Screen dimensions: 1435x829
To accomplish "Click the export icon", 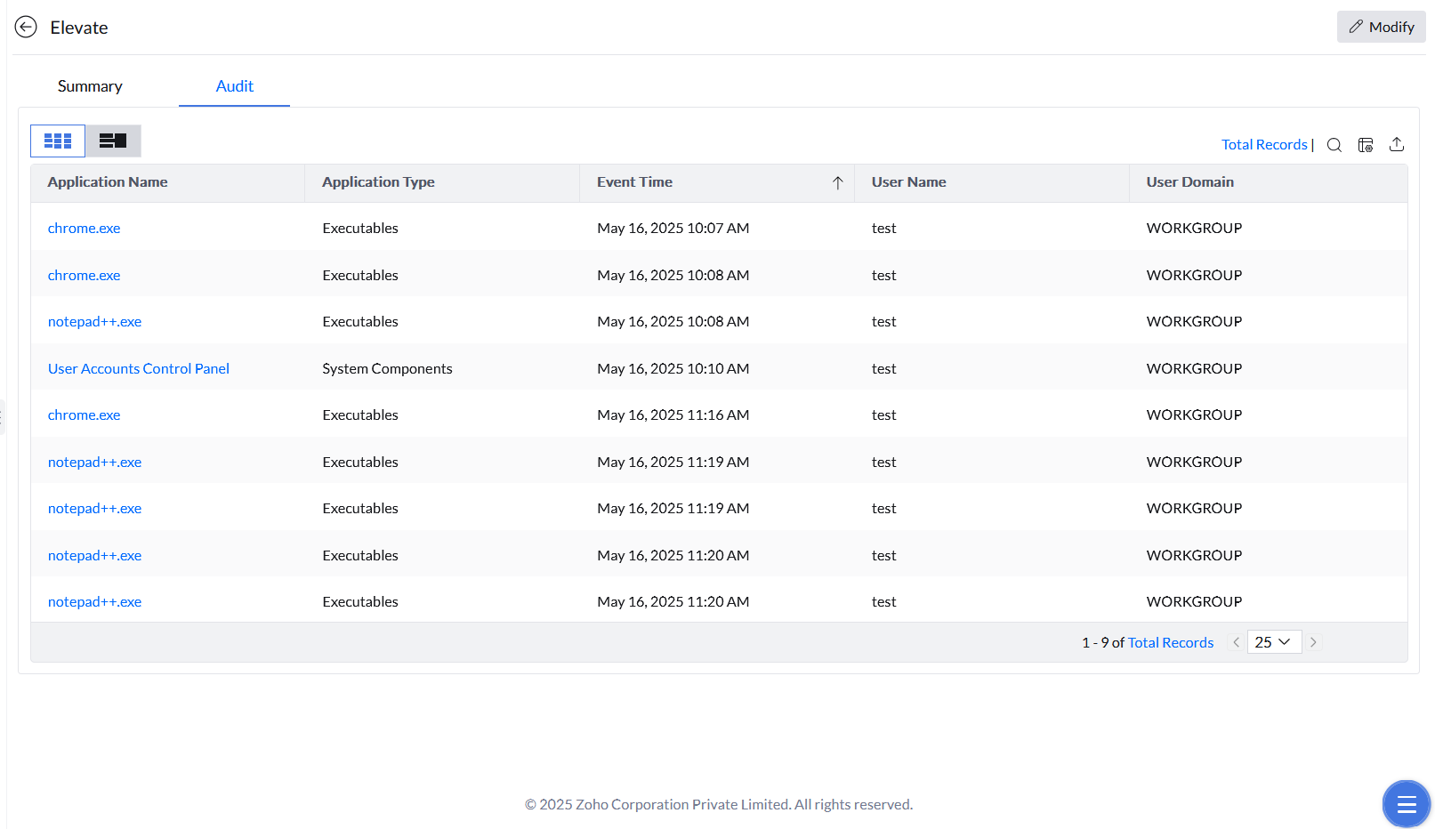I will [x=1397, y=144].
